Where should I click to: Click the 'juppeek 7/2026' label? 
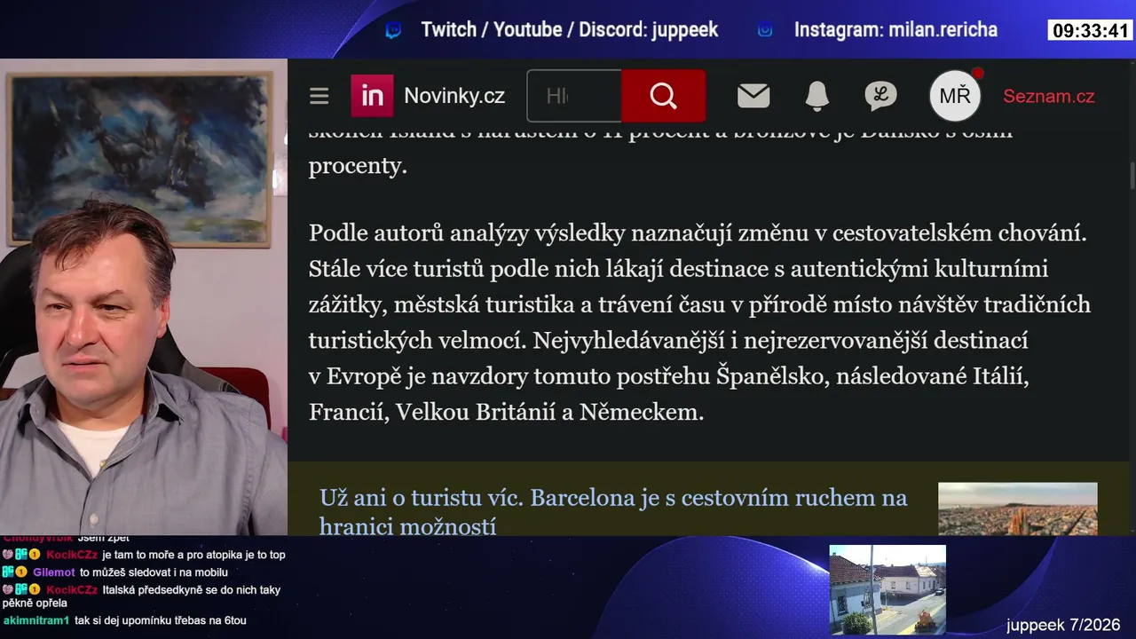point(1063,625)
